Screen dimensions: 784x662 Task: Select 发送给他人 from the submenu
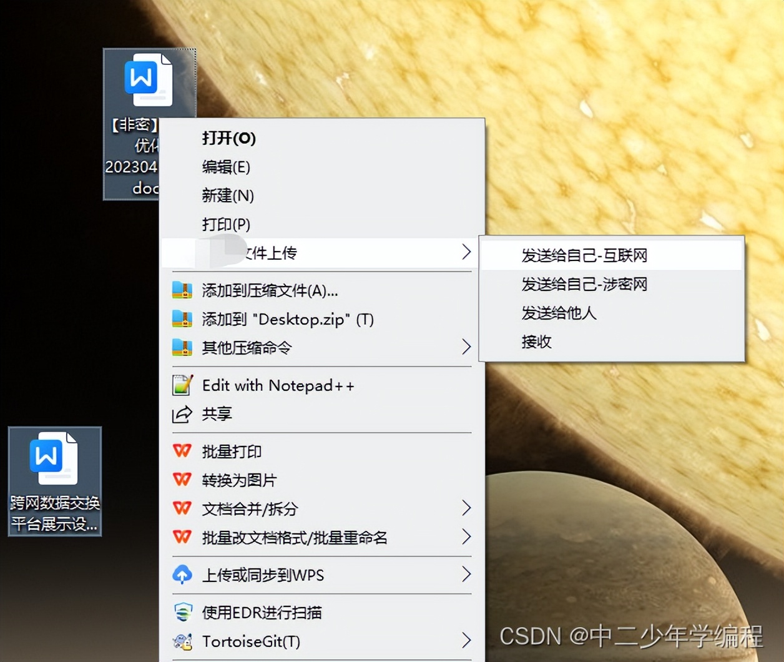tap(559, 313)
